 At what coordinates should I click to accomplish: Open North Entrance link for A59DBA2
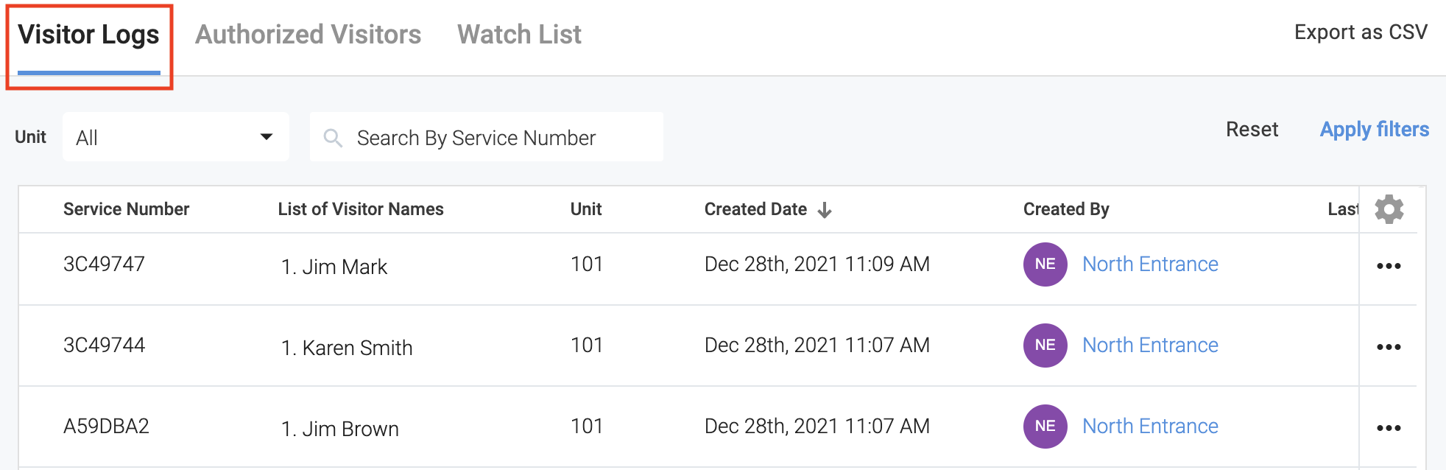coord(1150,427)
